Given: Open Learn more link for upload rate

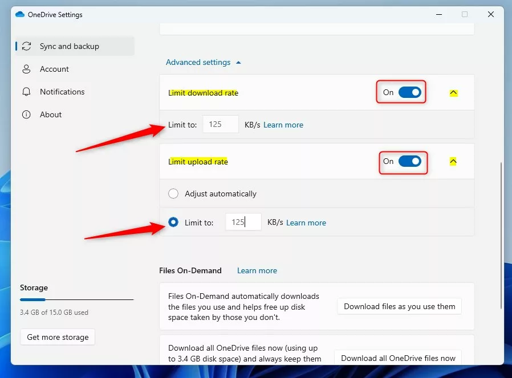Looking at the screenshot, I should [x=306, y=223].
